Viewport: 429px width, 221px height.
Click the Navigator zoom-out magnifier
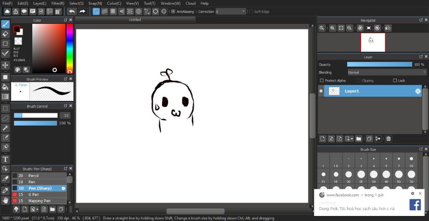(349, 28)
